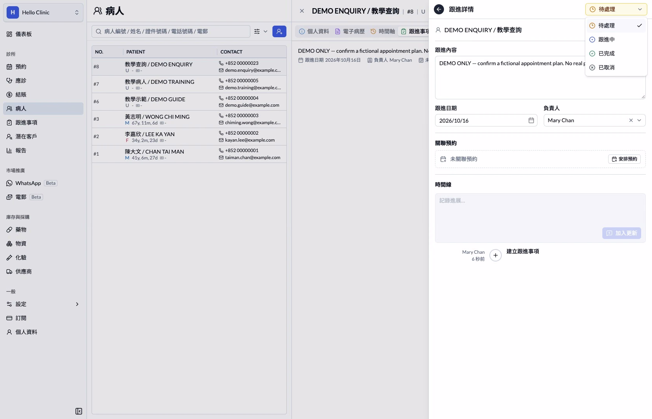Click 加入更新 button

click(x=622, y=233)
